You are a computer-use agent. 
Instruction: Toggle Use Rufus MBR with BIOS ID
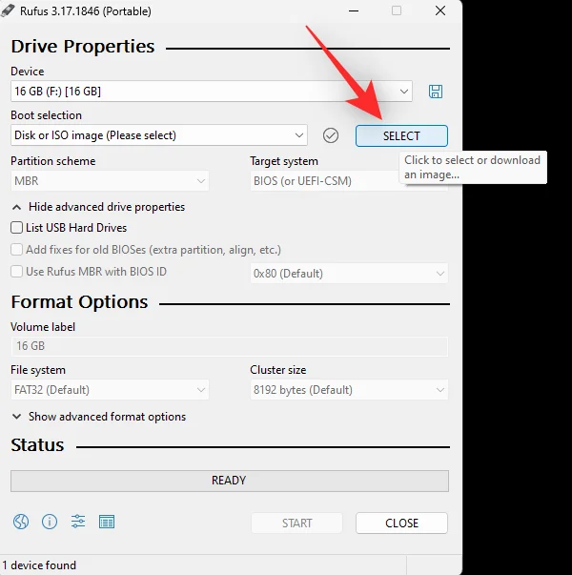coord(16,272)
